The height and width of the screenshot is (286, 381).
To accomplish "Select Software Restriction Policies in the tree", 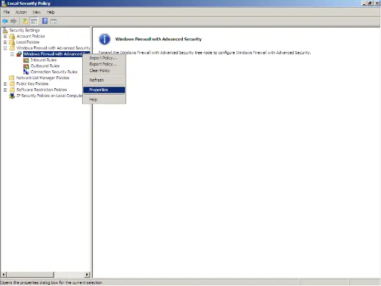I will [x=42, y=90].
